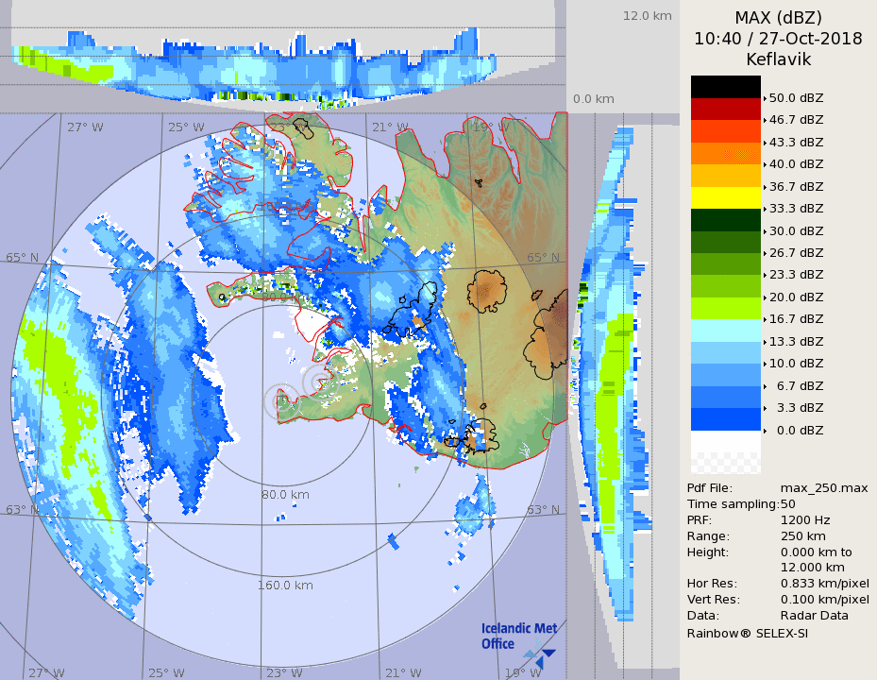Click the 160.0 km range ring label

(285, 585)
